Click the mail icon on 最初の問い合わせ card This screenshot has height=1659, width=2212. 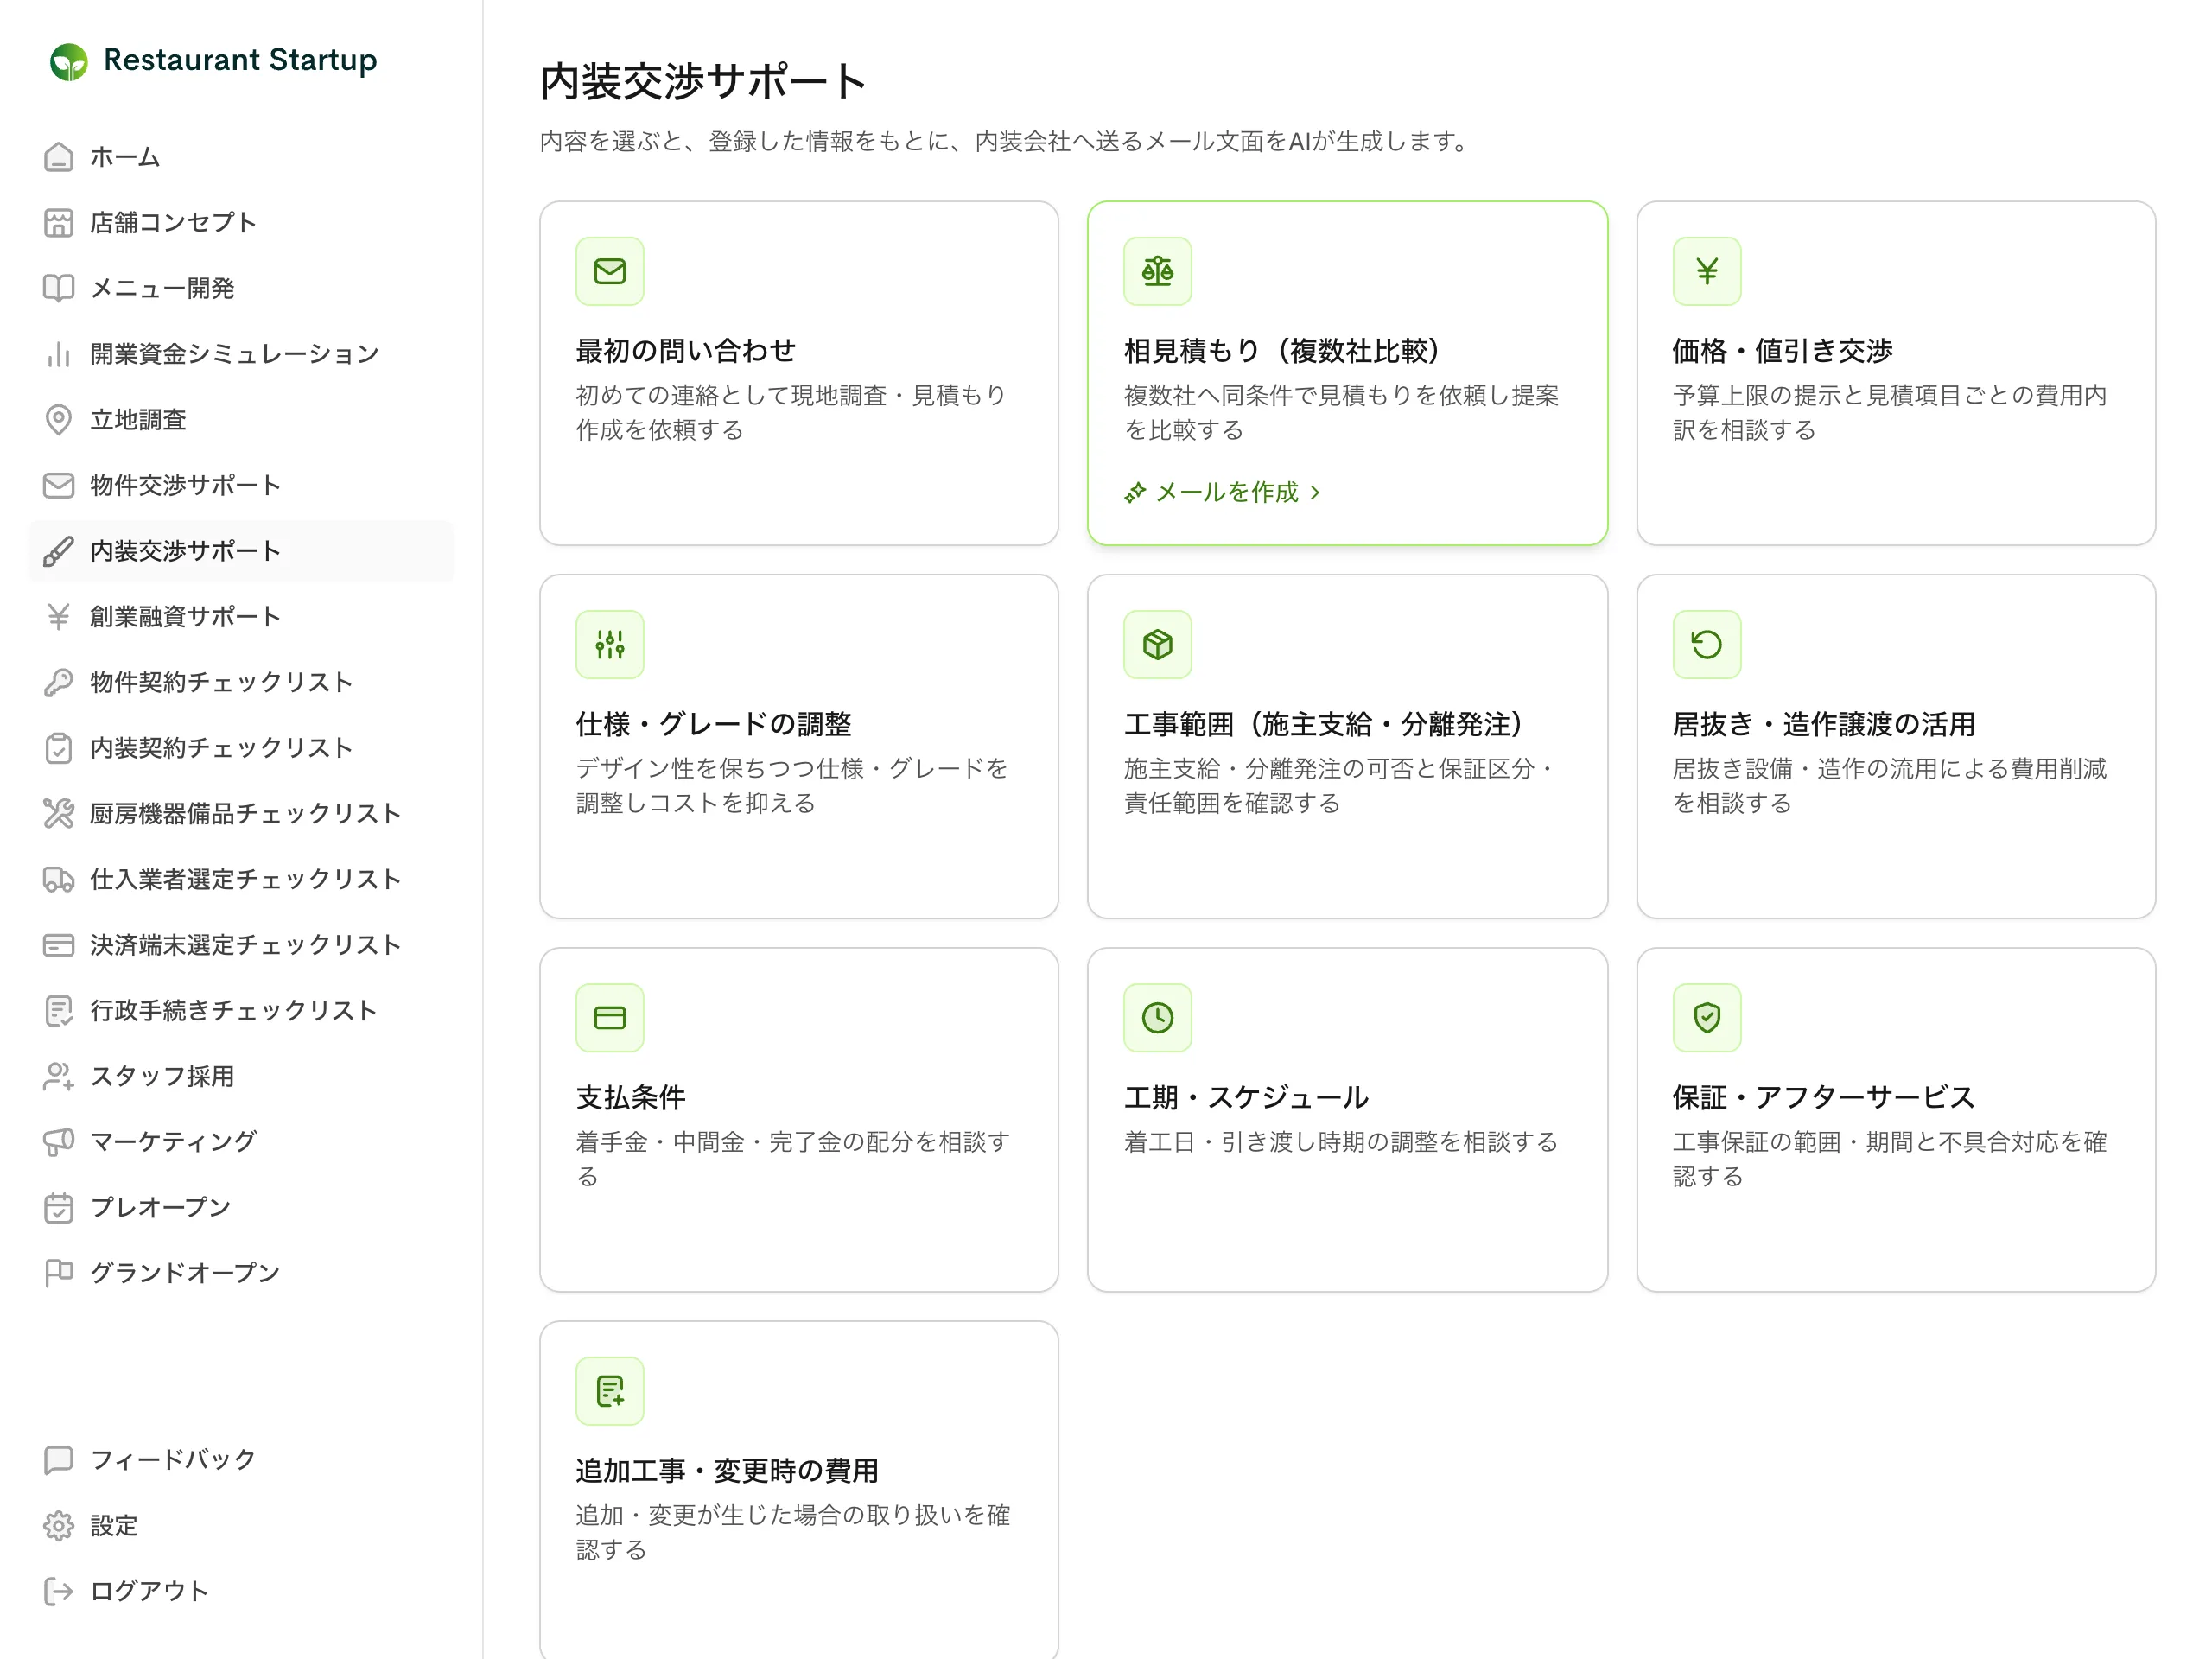pos(610,271)
